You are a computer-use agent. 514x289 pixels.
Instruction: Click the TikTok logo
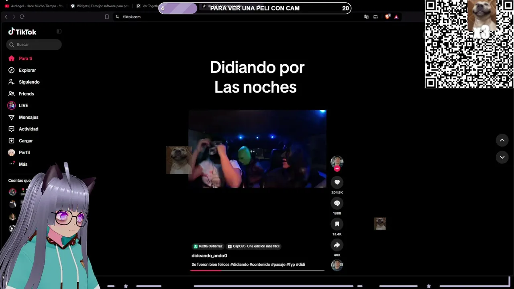click(22, 32)
